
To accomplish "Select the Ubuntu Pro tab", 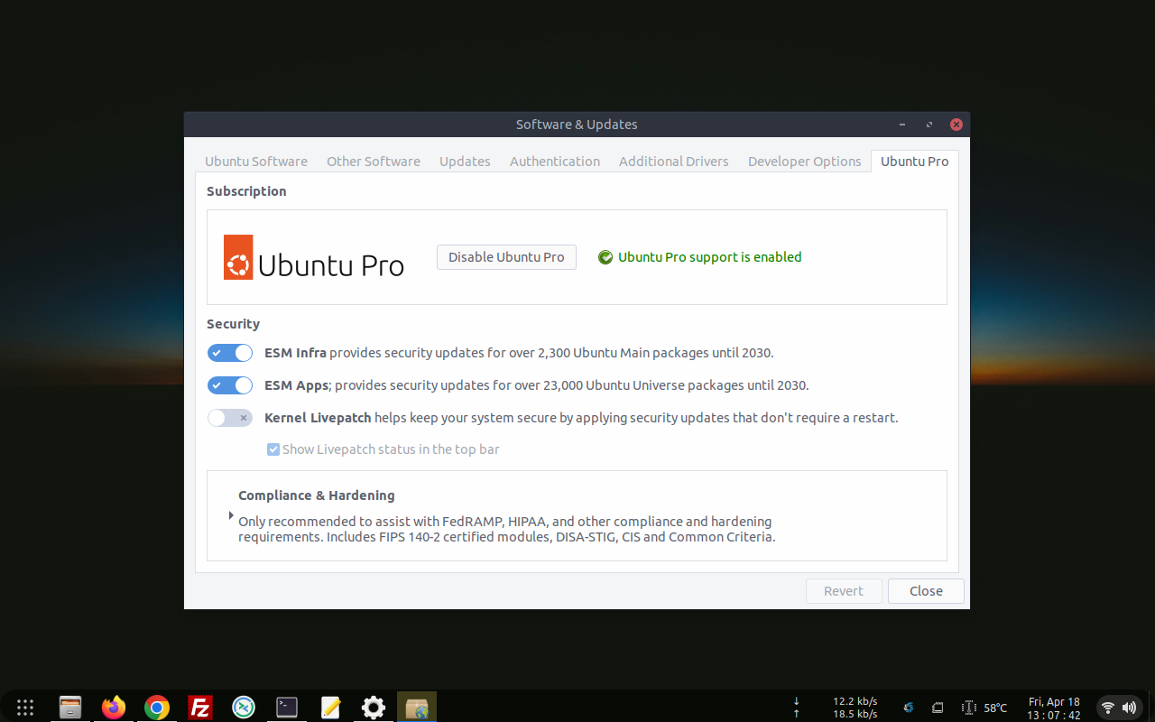I will click(x=915, y=162).
